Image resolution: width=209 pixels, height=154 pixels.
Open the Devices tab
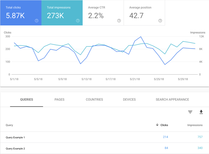click(129, 100)
